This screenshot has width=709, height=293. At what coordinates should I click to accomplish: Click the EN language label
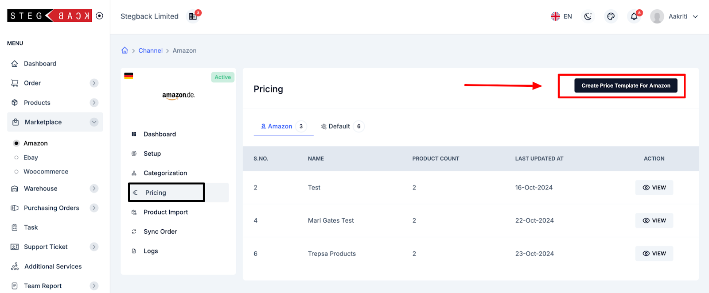pyautogui.click(x=568, y=16)
